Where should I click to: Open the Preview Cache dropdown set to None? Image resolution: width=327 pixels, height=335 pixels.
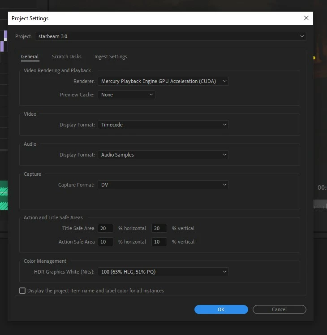click(126, 95)
